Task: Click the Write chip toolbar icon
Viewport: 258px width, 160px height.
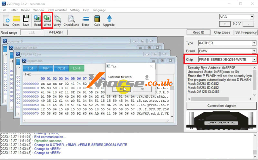Action: (x=47, y=20)
